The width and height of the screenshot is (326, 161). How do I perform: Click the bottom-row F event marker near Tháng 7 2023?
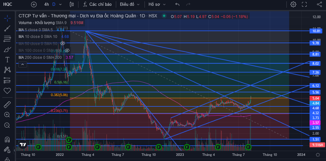pyautogui.click(x=248, y=147)
